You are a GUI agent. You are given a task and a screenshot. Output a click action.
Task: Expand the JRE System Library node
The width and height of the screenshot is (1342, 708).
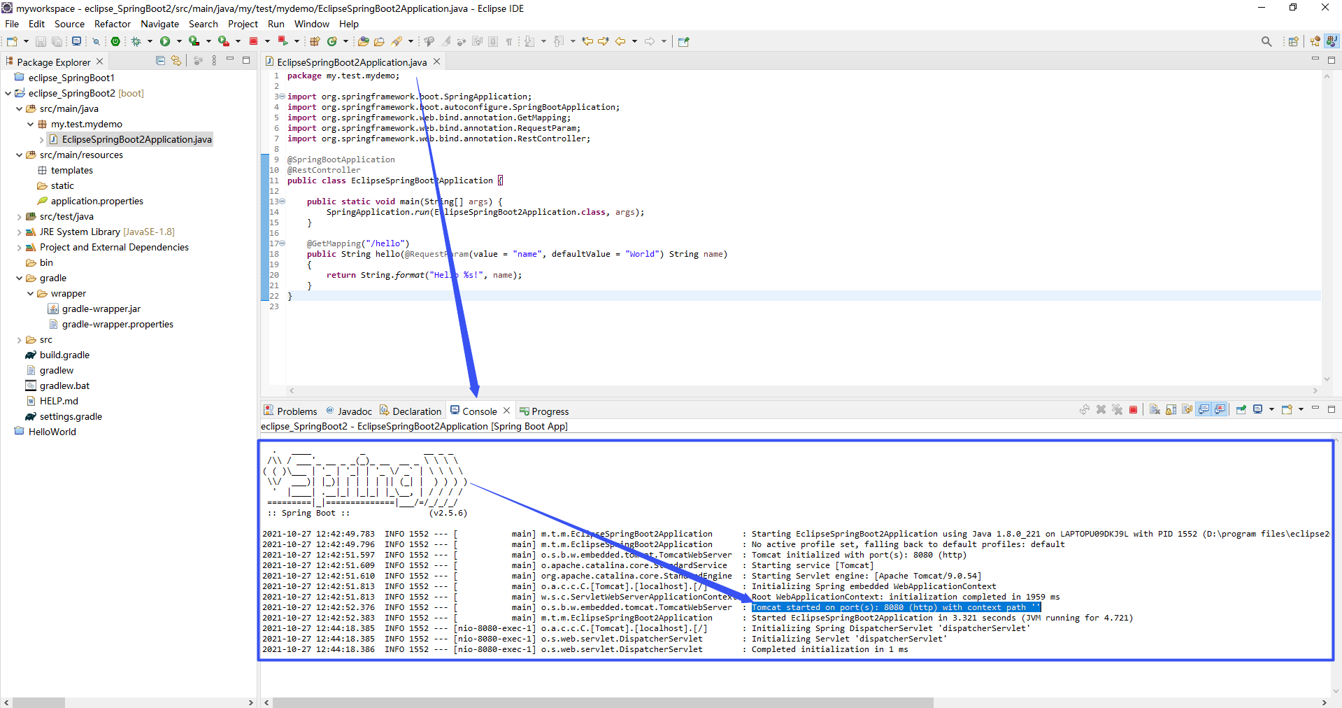pyautogui.click(x=19, y=232)
